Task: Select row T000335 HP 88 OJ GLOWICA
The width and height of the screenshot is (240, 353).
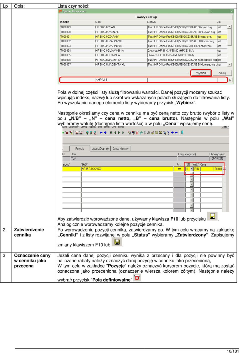Action: [143, 55]
